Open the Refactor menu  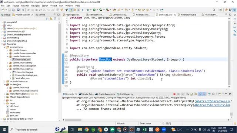[25, 6]
